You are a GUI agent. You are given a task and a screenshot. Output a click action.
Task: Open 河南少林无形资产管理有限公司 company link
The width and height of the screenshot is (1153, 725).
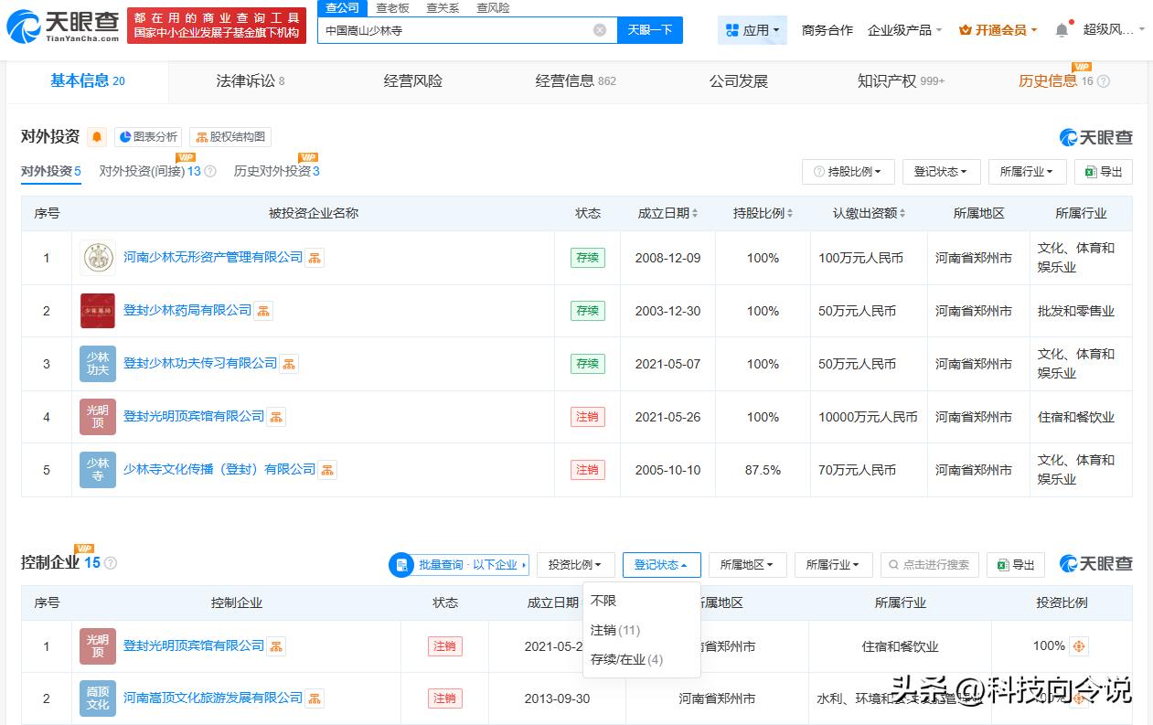click(x=213, y=258)
